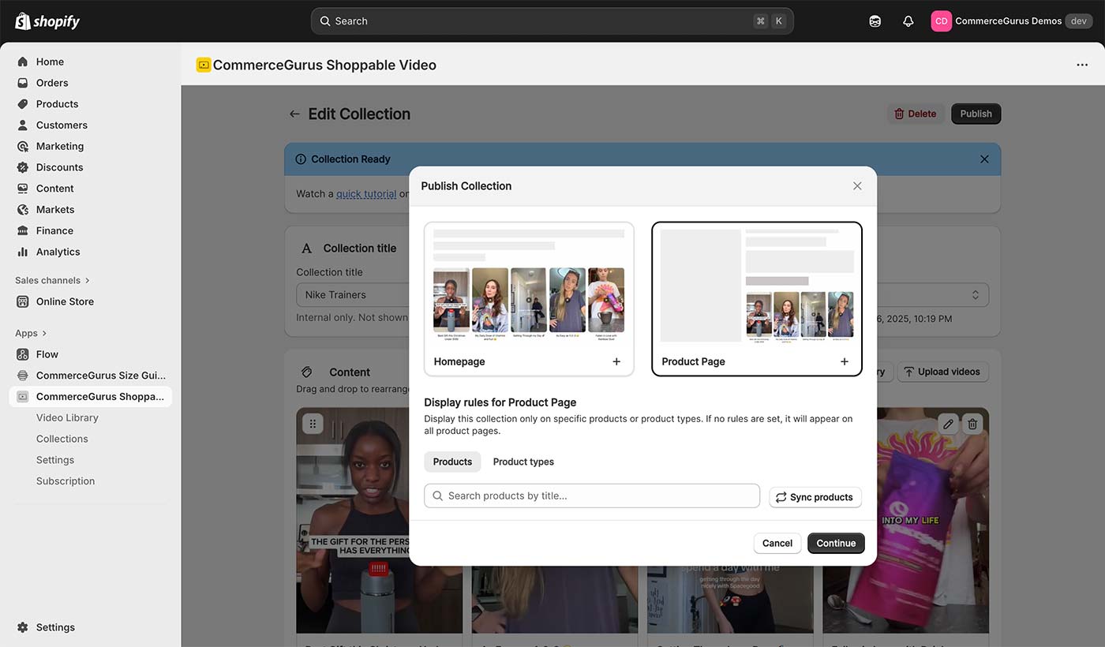Open the three-dot overflow menu
Screen dimensions: 1105x647
pyautogui.click(x=1082, y=65)
